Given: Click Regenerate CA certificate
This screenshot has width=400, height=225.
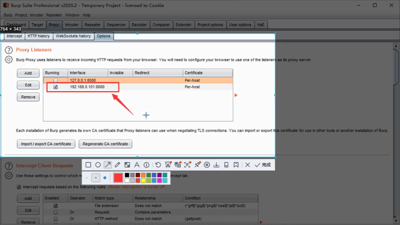Looking at the screenshot, I should 105,144.
